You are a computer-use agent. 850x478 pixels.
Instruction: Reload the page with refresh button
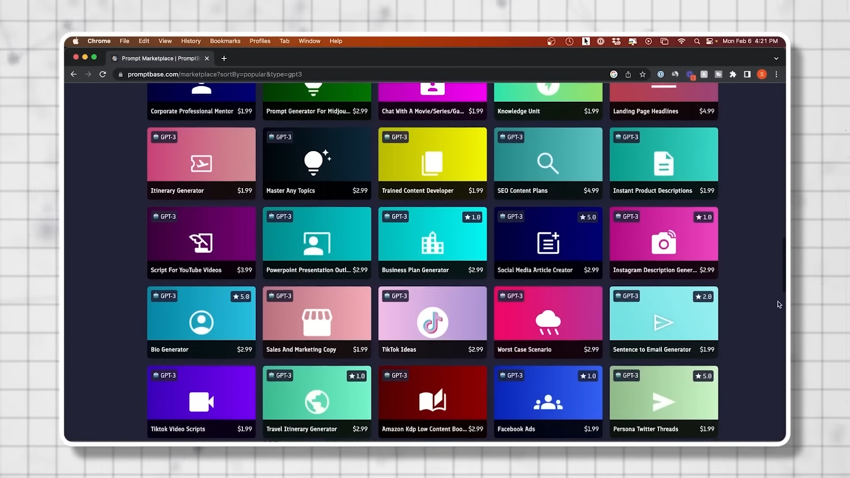[103, 74]
